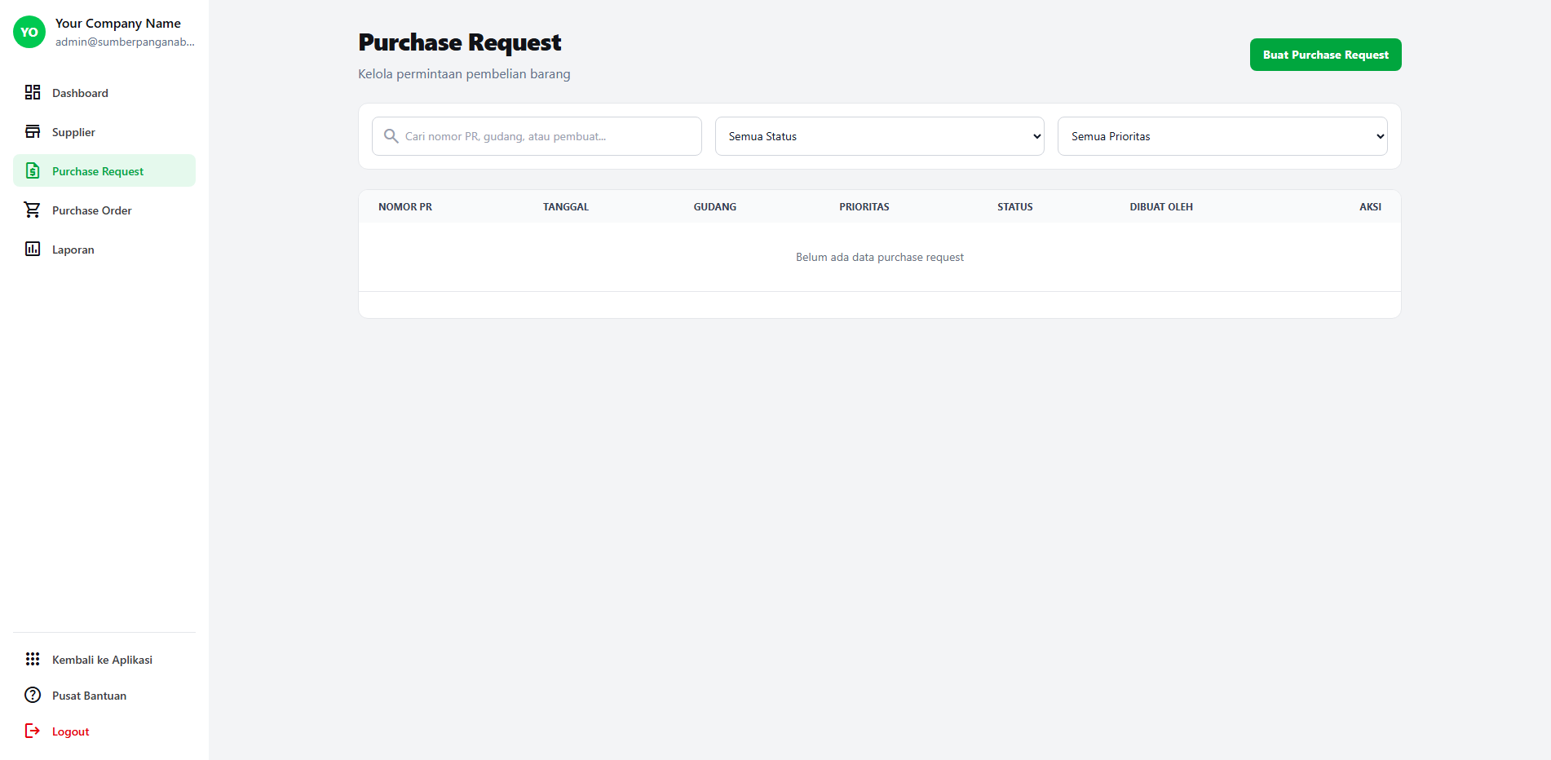The image size is (1551, 760).
Task: Click the Logout exit icon
Action: tap(33, 731)
